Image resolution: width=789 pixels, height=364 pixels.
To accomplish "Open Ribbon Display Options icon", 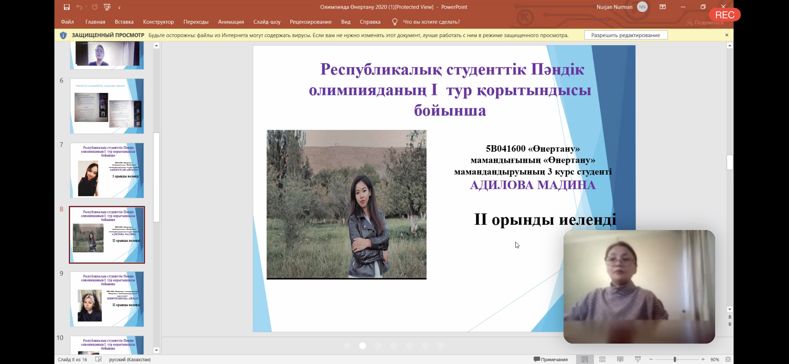I will pyautogui.click(x=663, y=7).
